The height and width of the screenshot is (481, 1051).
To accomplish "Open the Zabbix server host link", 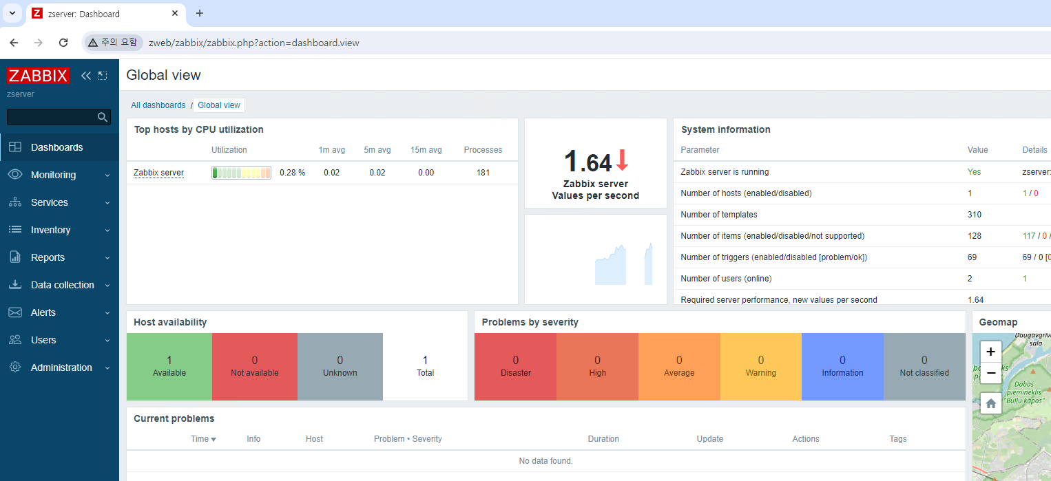I will point(158,173).
